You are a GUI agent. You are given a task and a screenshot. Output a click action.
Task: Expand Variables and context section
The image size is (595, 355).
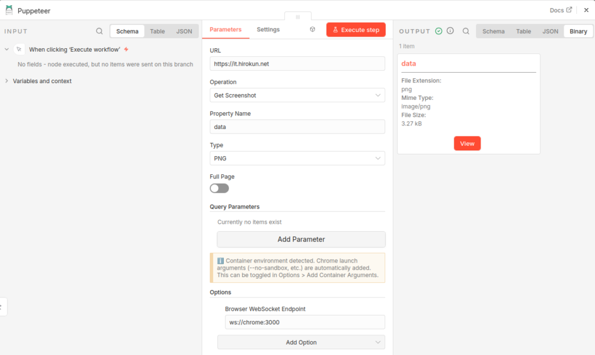(42, 81)
